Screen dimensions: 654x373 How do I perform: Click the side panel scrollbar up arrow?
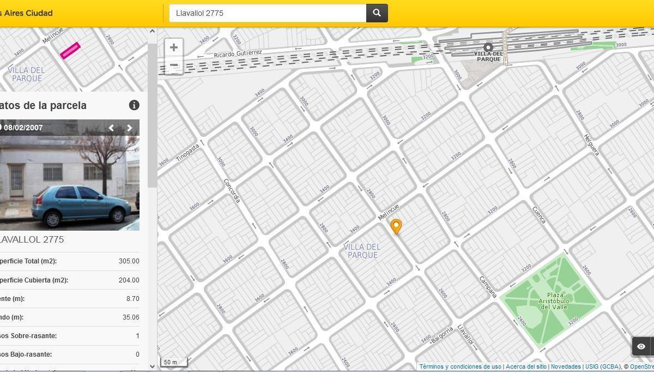pyautogui.click(x=152, y=32)
